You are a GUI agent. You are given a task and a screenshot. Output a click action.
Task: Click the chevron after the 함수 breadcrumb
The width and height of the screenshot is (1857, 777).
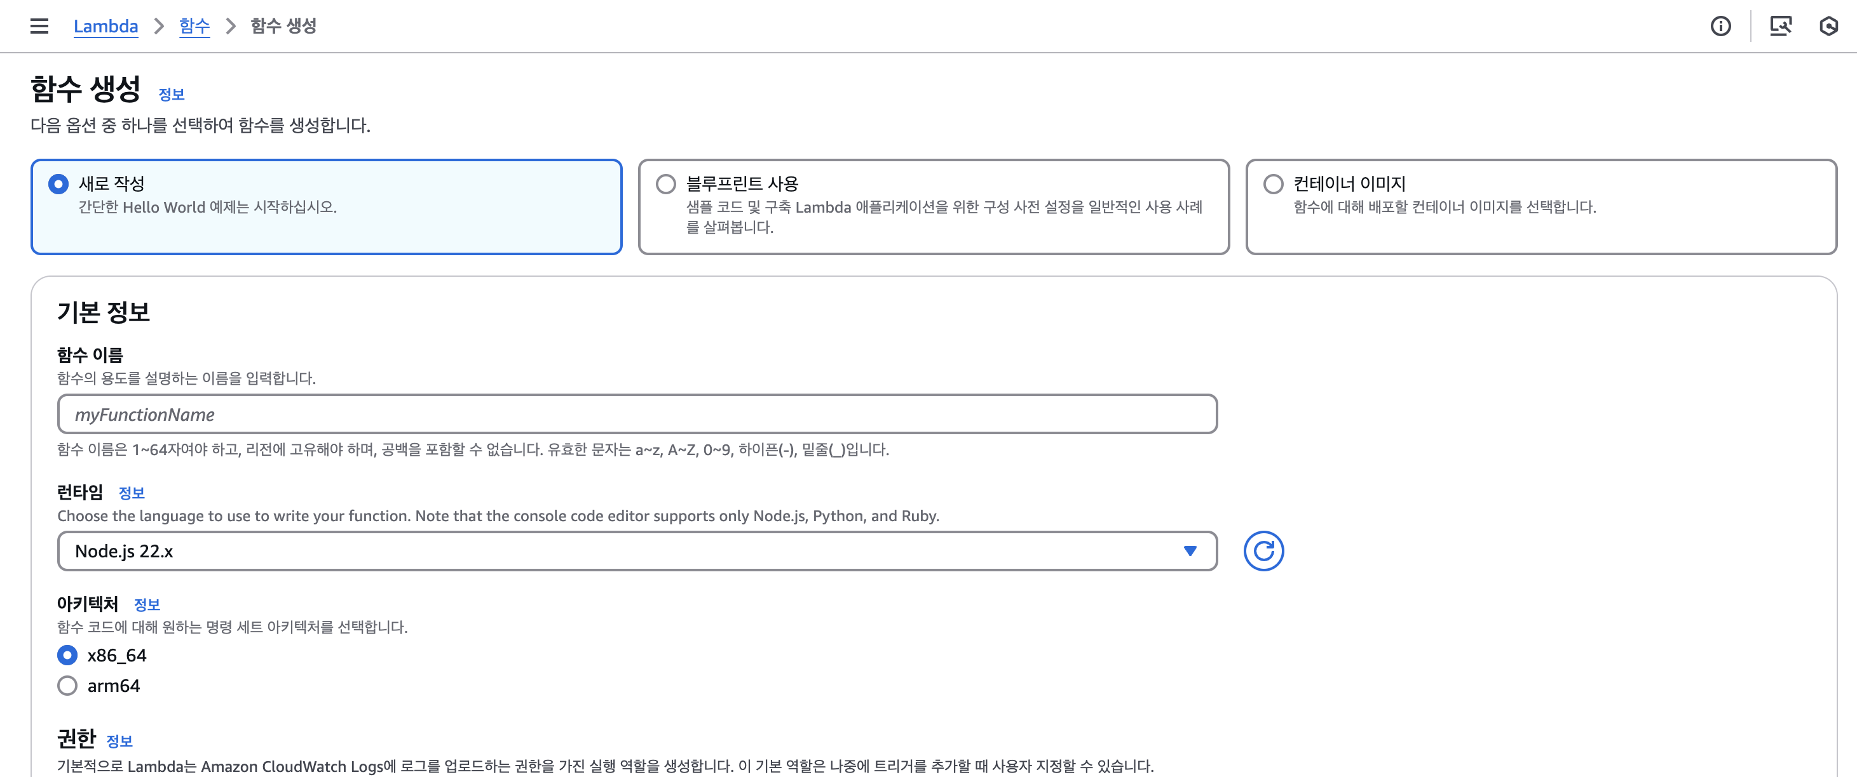pos(231,27)
